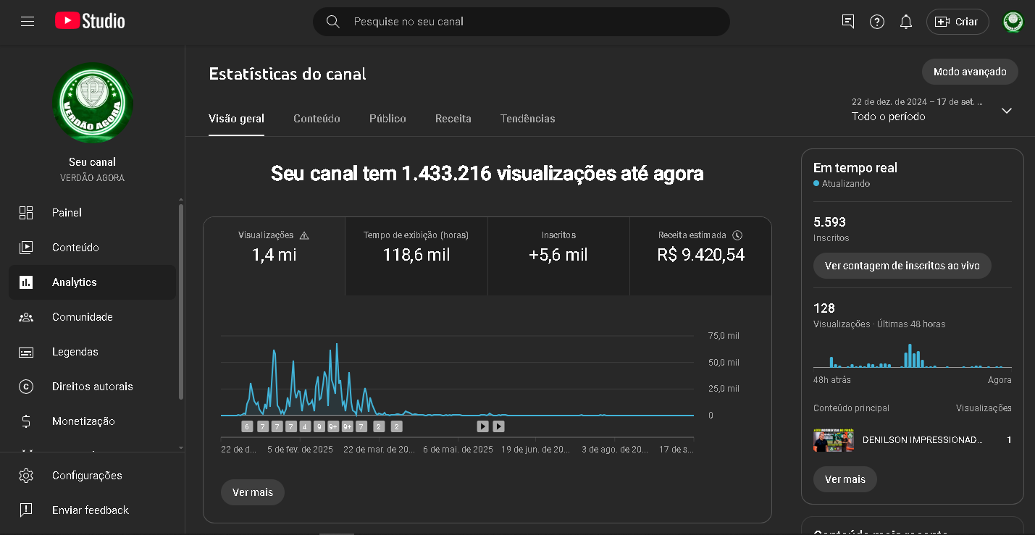This screenshot has height=535, width=1035.
Task: Click the Painel label in the sidebar
Action: [67, 213]
